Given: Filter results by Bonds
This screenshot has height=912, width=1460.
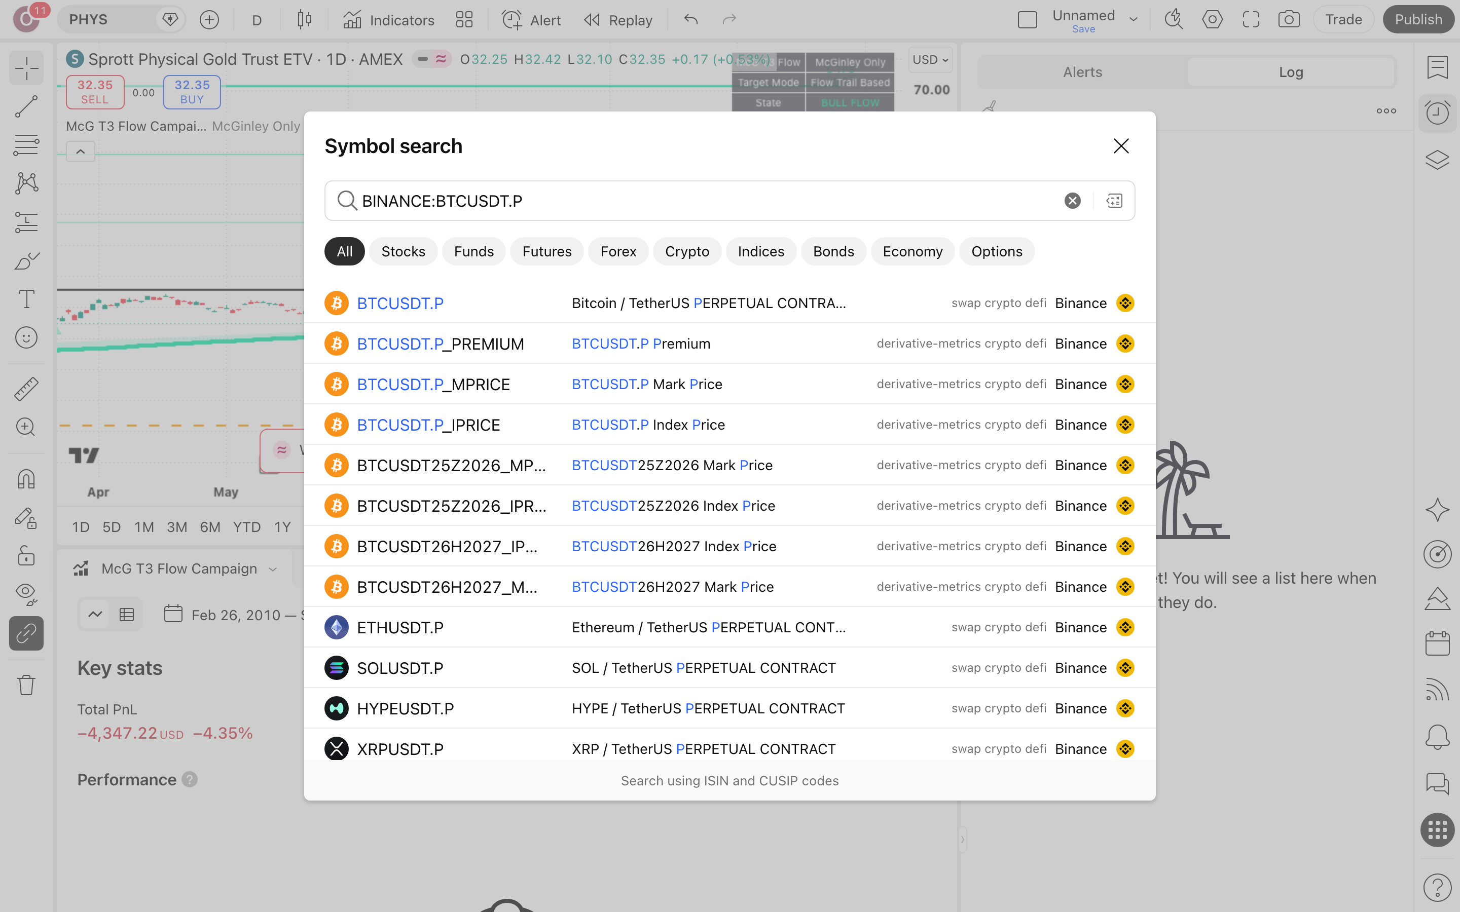Looking at the screenshot, I should click(x=833, y=251).
